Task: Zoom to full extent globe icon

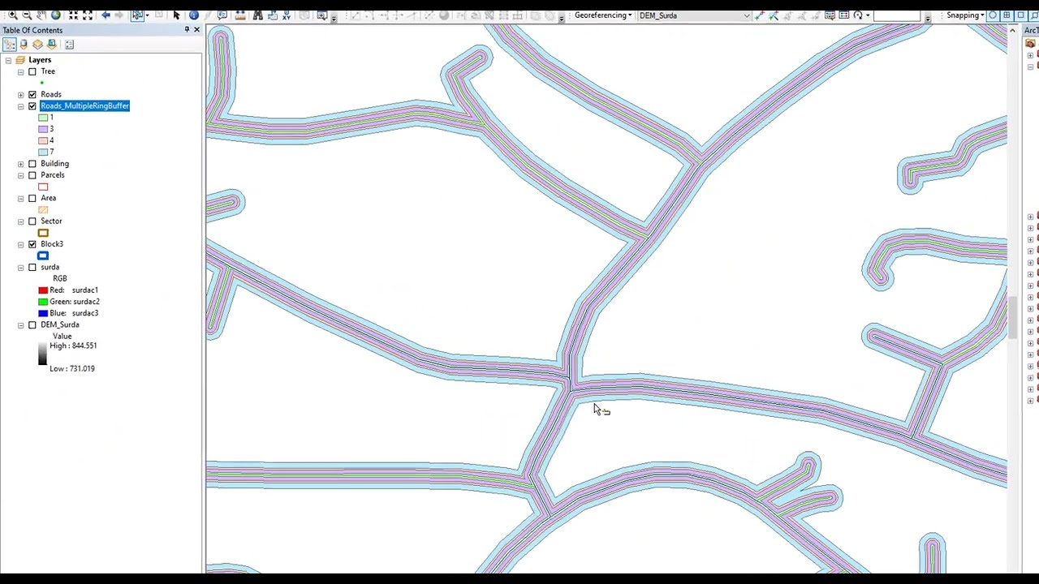Action: click(x=55, y=15)
